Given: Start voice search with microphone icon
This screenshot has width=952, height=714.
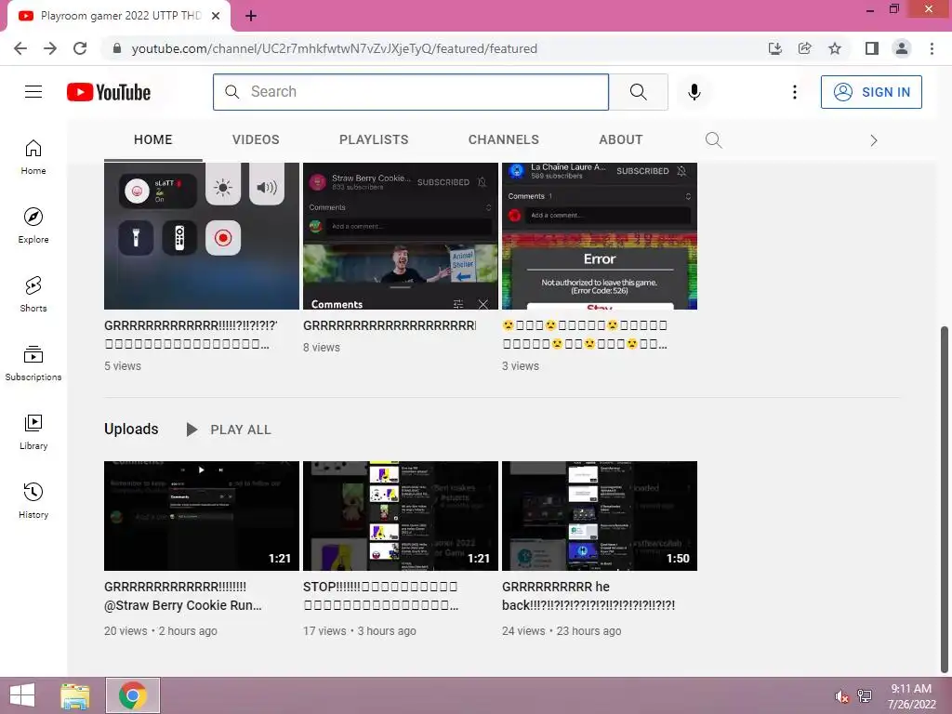Looking at the screenshot, I should 694,92.
